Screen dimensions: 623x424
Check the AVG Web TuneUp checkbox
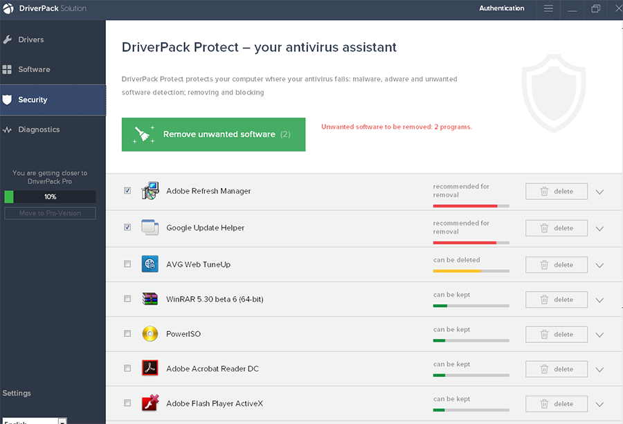coord(127,264)
